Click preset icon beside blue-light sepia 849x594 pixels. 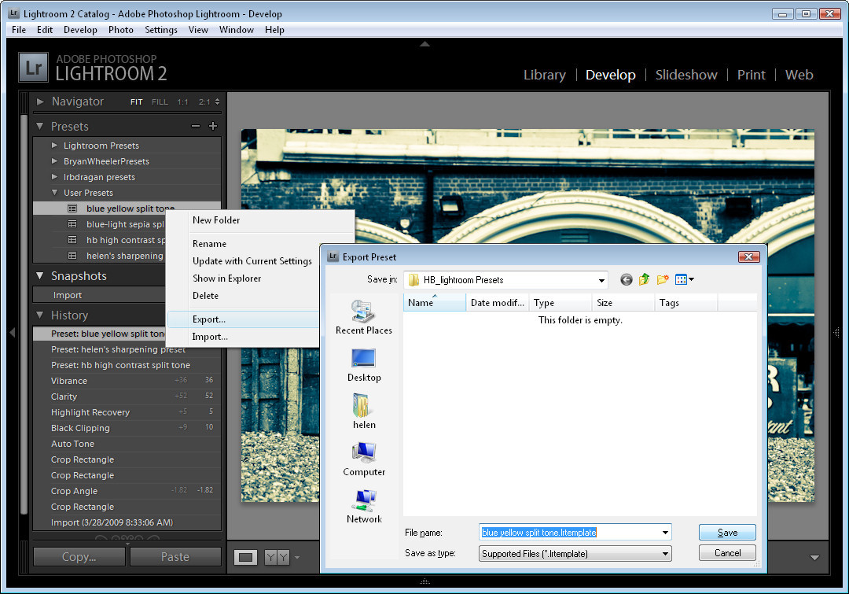(x=72, y=224)
